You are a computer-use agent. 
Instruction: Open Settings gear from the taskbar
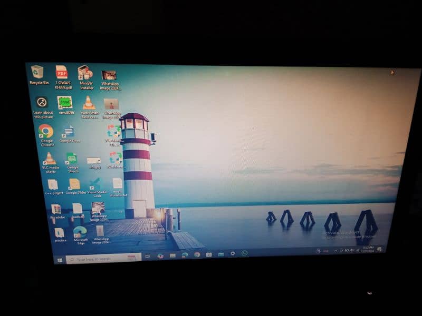click(233, 253)
